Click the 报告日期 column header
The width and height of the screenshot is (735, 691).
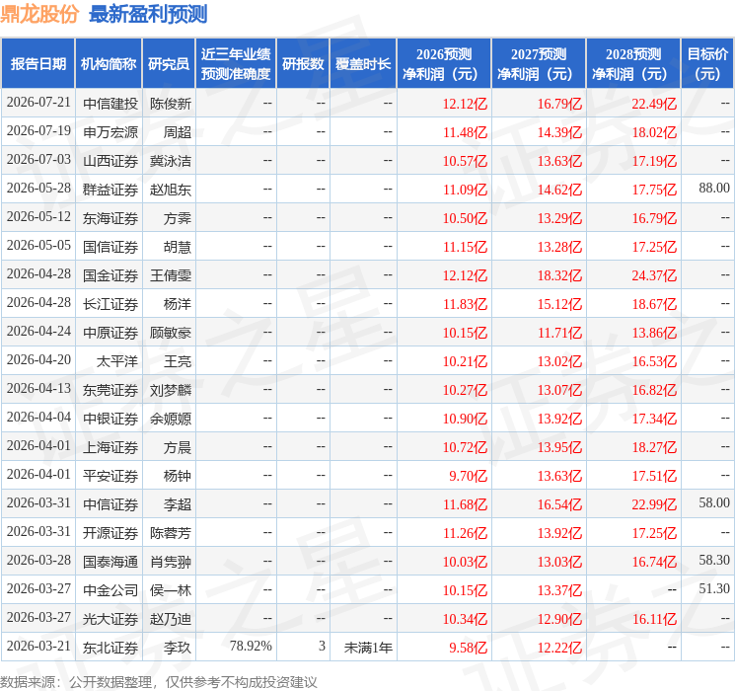(37, 64)
